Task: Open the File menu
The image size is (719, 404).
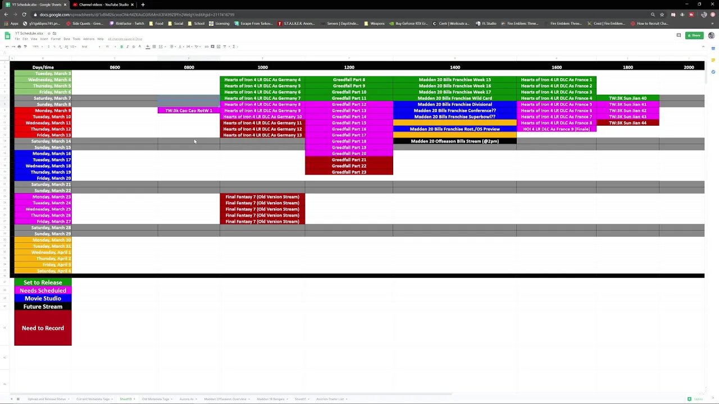Action: (17, 39)
